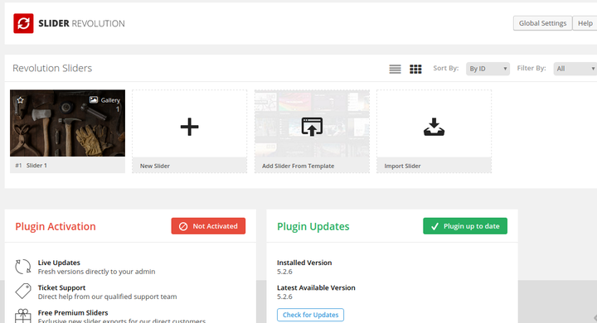This screenshot has width=597, height=323.
Task: Switch to list view icon
Action: (395, 69)
